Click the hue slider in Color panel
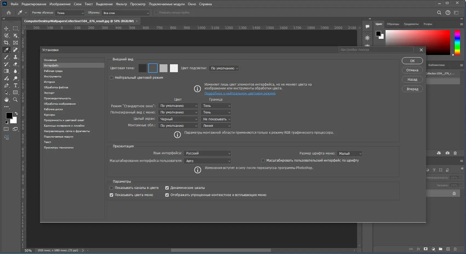This screenshot has height=254, width=466. pos(457,42)
